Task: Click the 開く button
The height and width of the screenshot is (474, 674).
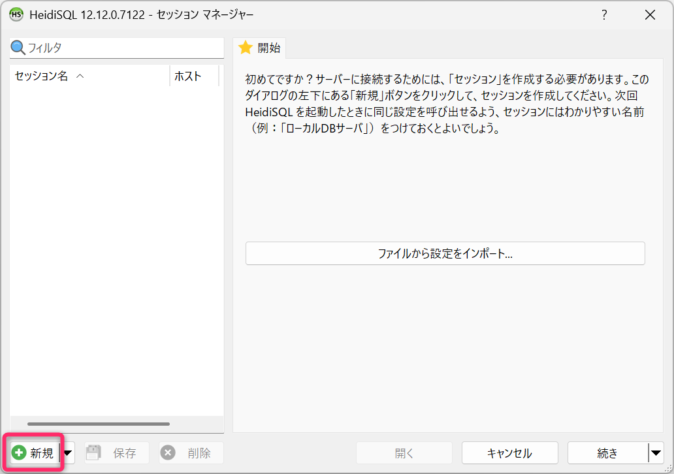Action: (404, 453)
